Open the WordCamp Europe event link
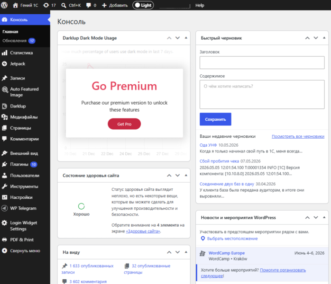 [x=227, y=253]
